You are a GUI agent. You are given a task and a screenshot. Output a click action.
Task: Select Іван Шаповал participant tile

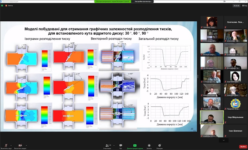(236, 131)
